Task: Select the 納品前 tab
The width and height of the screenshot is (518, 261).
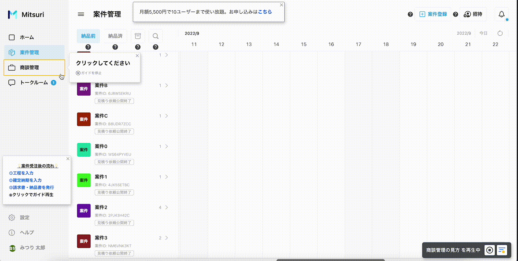Action: point(88,36)
